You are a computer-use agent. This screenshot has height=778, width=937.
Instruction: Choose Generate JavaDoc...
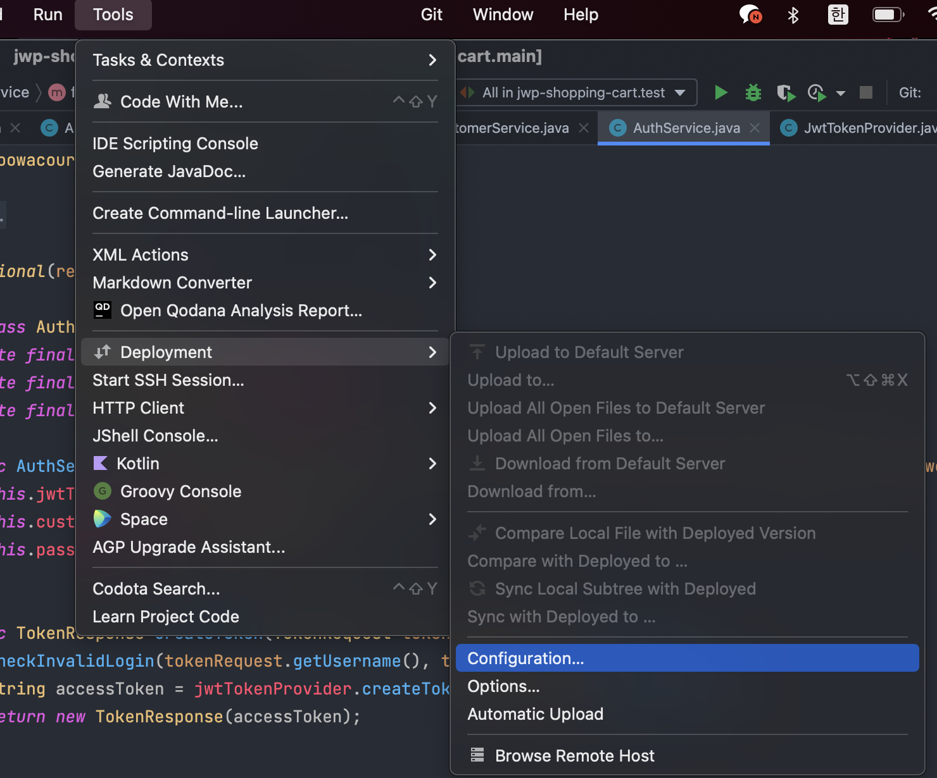click(265, 171)
